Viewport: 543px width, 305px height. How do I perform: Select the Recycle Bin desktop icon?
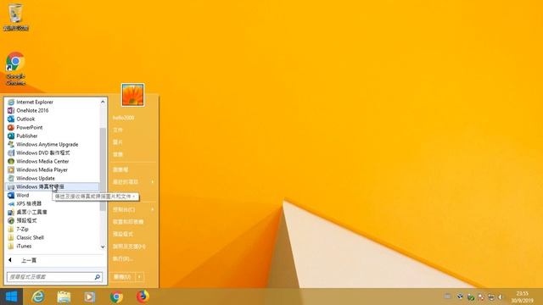coord(15,17)
